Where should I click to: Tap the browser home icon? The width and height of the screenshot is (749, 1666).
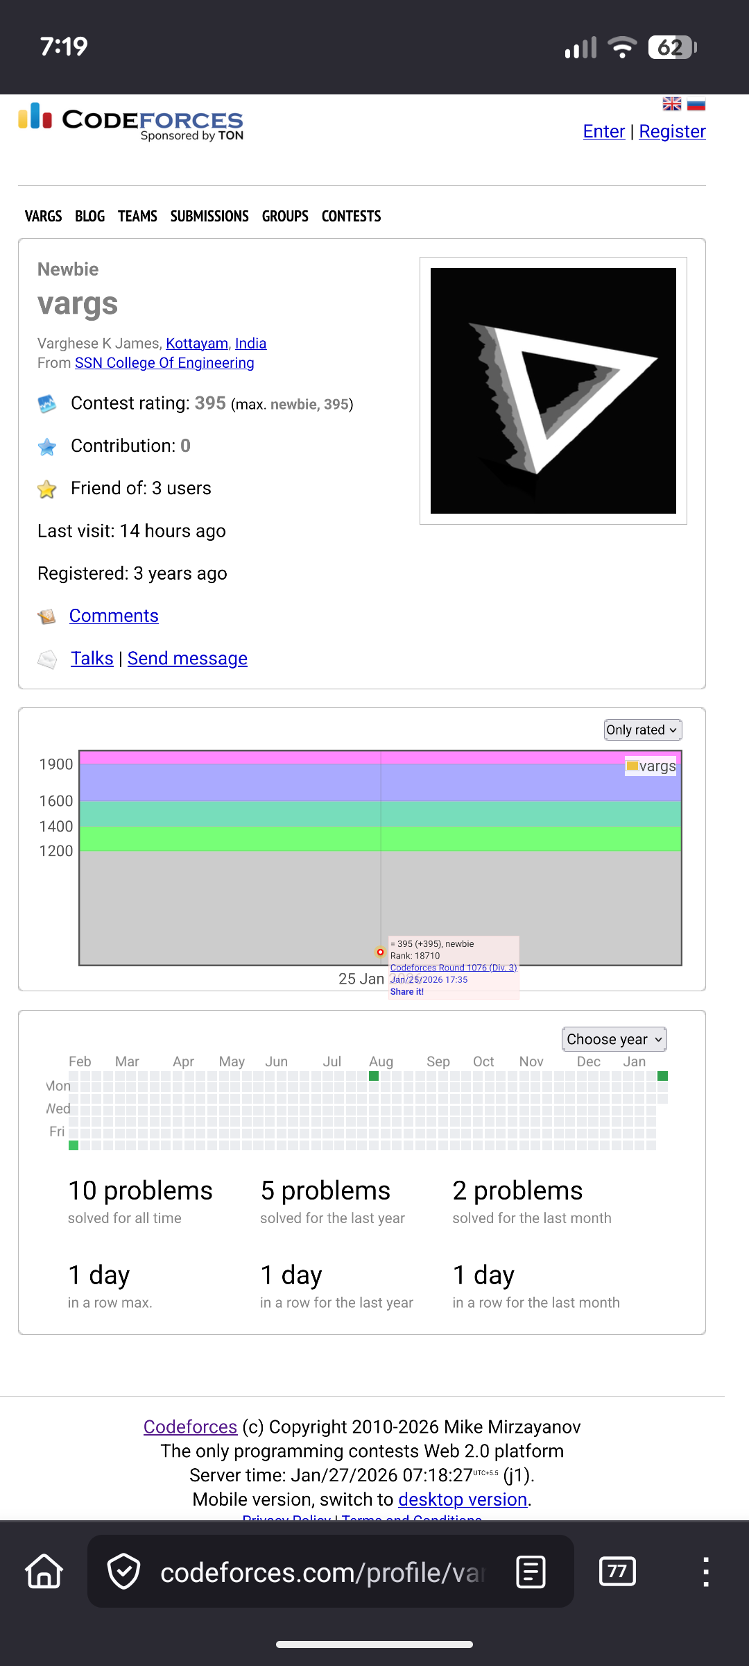click(44, 1572)
